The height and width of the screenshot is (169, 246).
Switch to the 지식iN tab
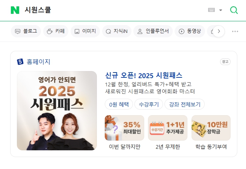(x=117, y=31)
